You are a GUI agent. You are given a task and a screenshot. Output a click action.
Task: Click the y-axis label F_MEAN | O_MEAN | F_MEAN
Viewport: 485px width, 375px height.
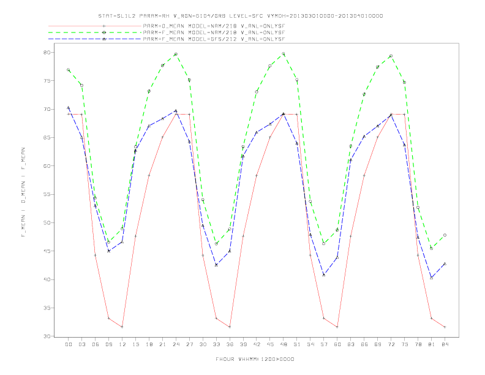click(x=23, y=192)
